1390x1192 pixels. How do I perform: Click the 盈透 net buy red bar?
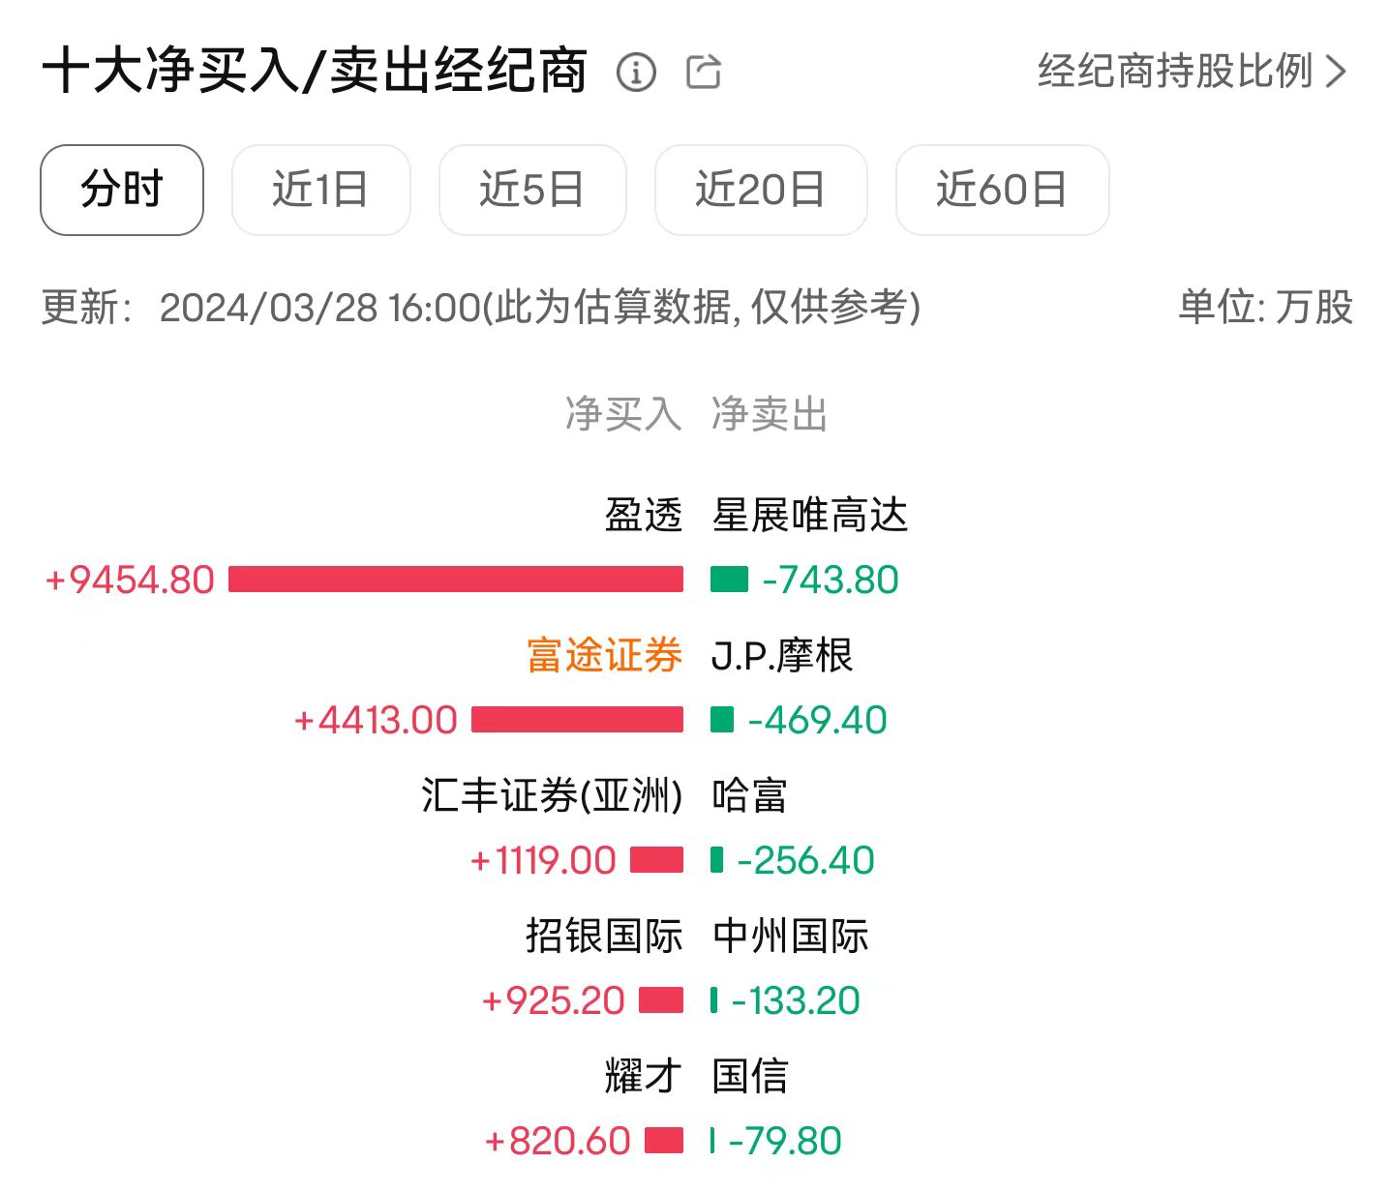tap(455, 580)
